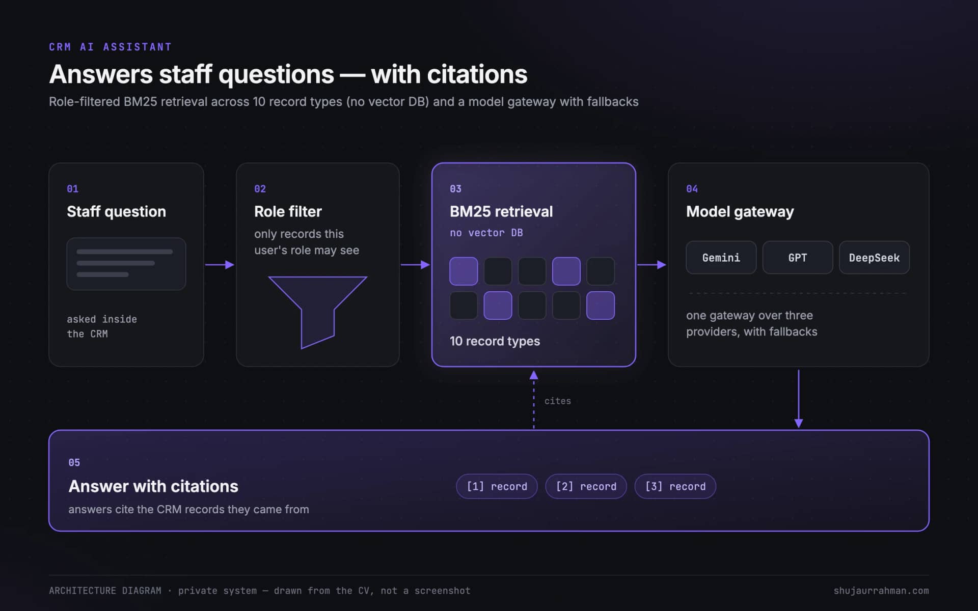Click 'one gateway over three providers, with fallbacks'
This screenshot has width=978, height=611.
click(x=751, y=323)
